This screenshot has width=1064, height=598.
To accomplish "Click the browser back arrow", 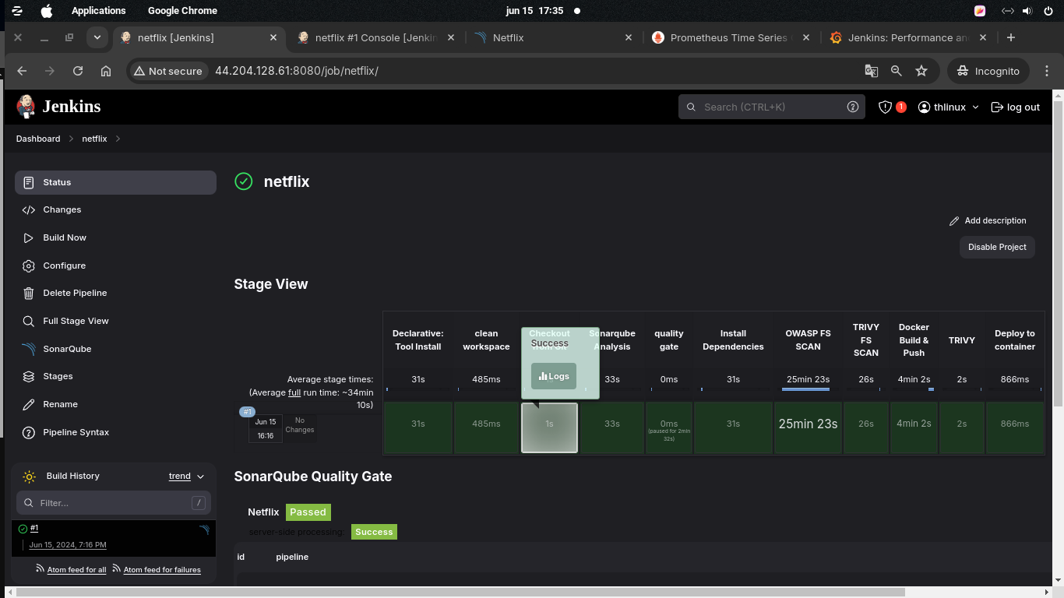I will [22, 71].
